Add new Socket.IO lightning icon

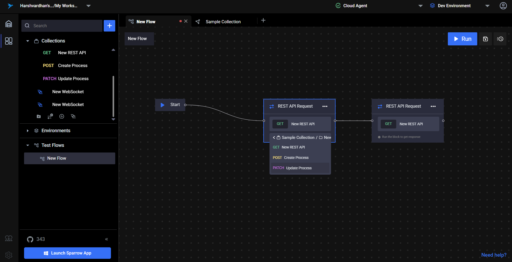tap(62, 116)
